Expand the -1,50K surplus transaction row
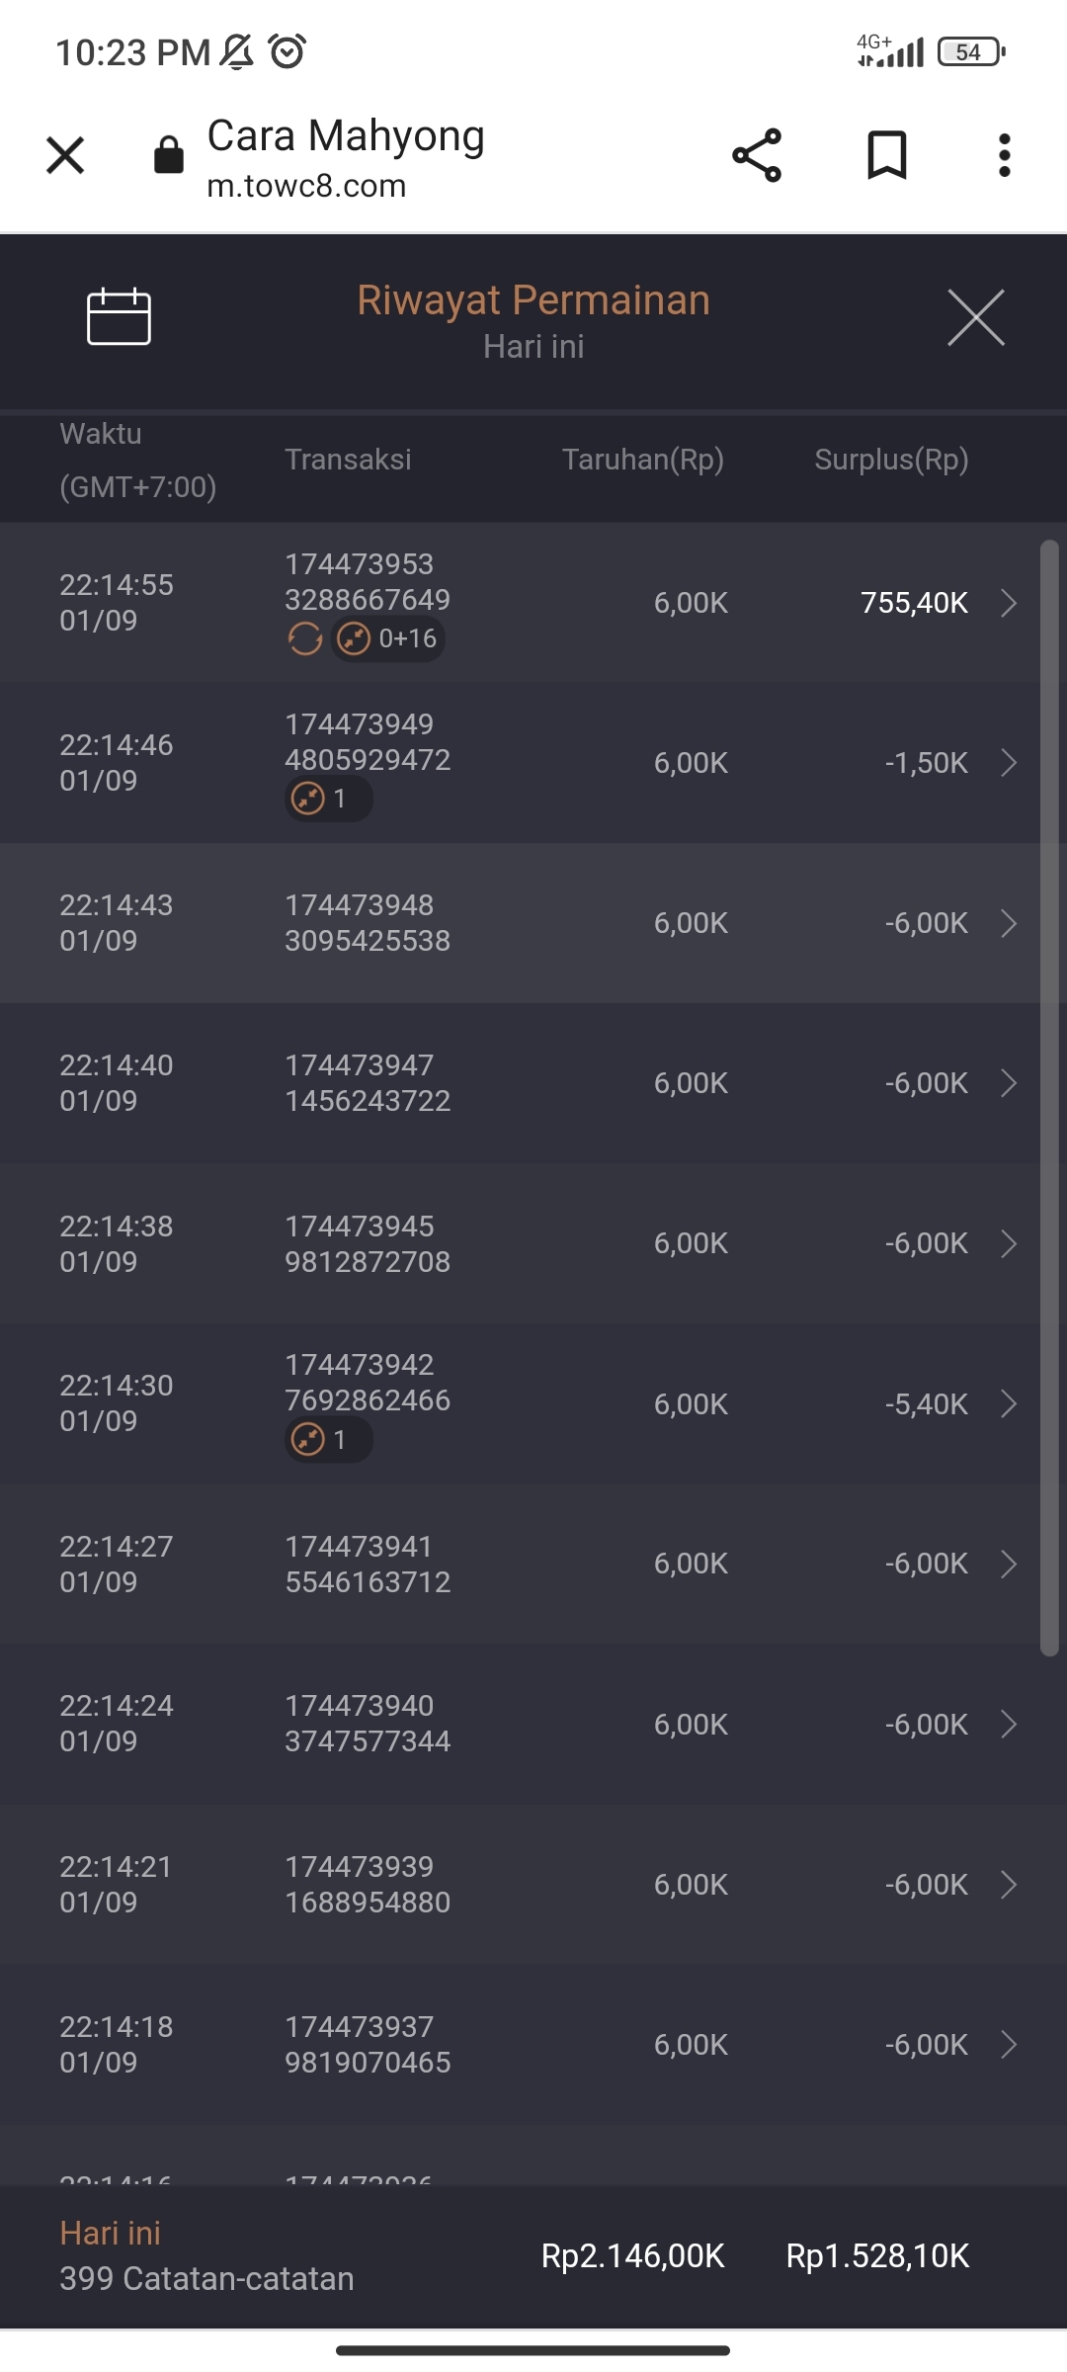1067x2372 pixels. pyautogui.click(x=1008, y=763)
